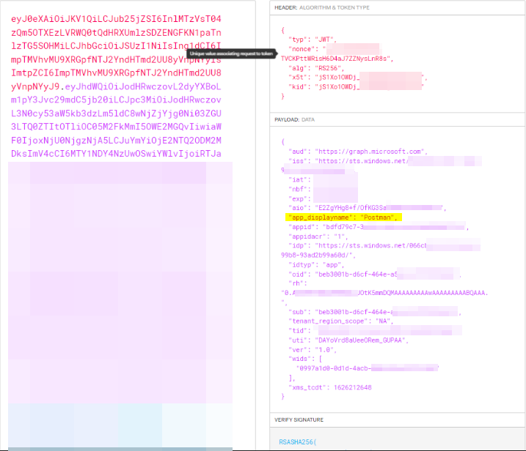Screen dimensions: 526x451
Task: Click the nonce tooltip about unique value
Action: 231,53
